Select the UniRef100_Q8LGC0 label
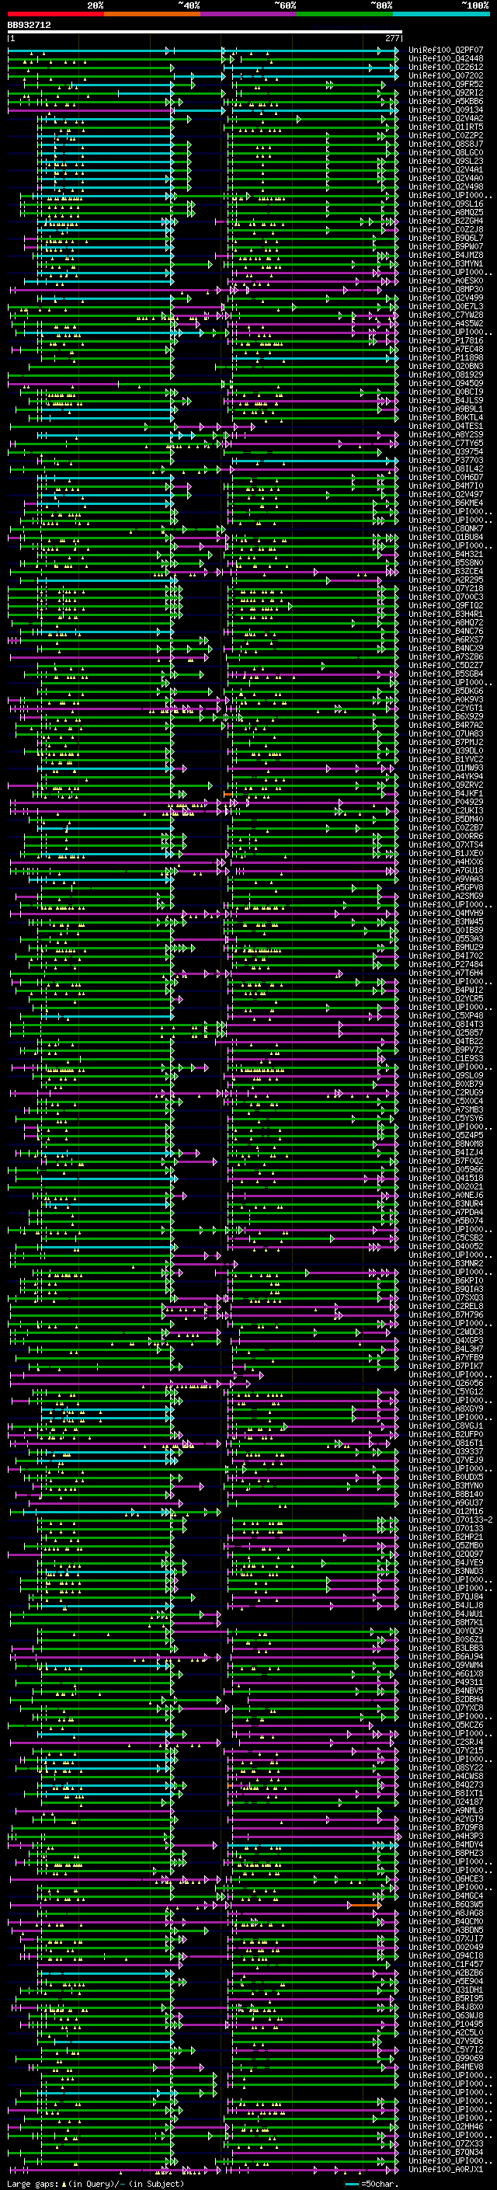 coord(446,152)
